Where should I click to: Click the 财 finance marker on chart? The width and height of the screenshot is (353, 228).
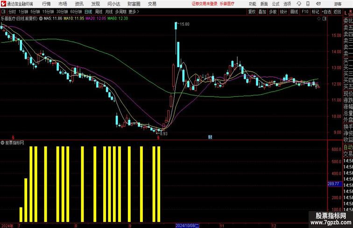210,137
